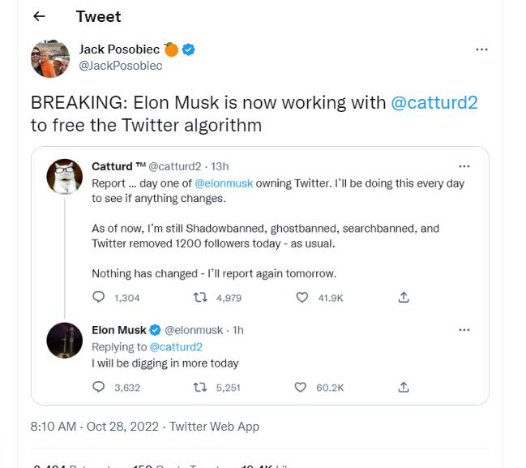Go back using the arrow icon
526x468 pixels.
click(39, 16)
